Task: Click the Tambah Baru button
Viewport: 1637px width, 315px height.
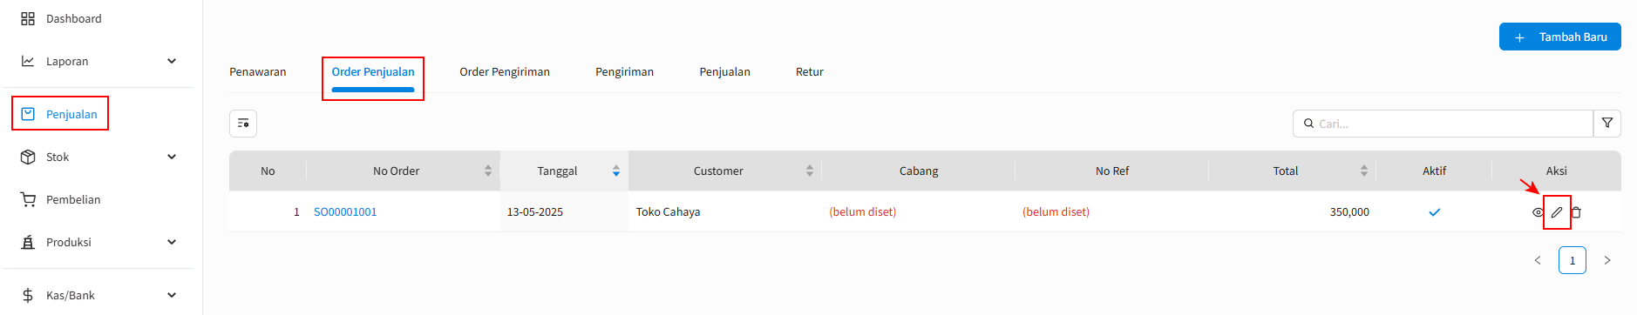Action: pos(1560,37)
